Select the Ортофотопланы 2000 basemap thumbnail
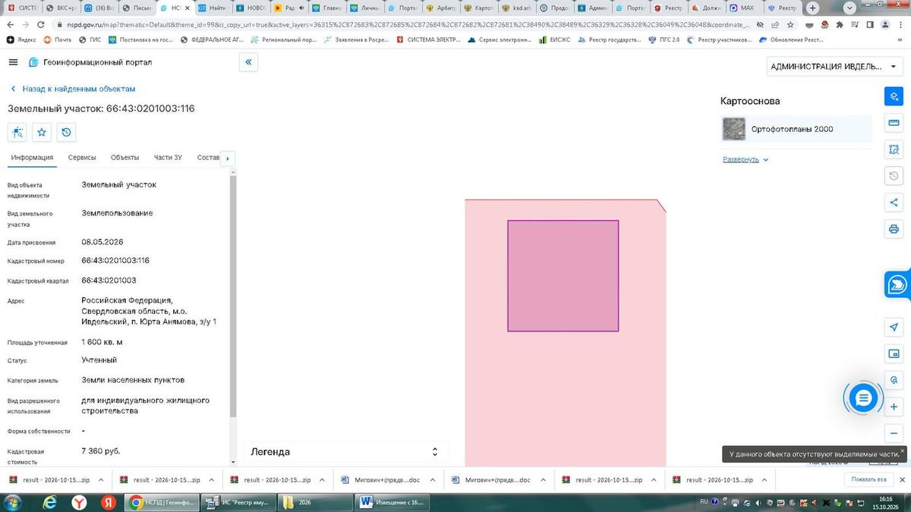This screenshot has height=512, width=911. 734,129
